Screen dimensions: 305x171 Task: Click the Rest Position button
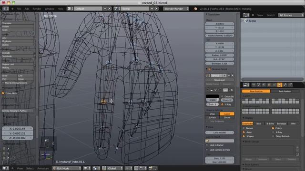285,91
